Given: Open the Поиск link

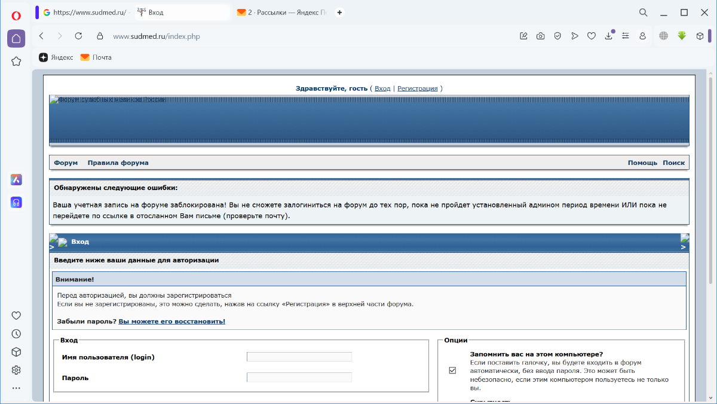Looking at the screenshot, I should [x=674, y=163].
